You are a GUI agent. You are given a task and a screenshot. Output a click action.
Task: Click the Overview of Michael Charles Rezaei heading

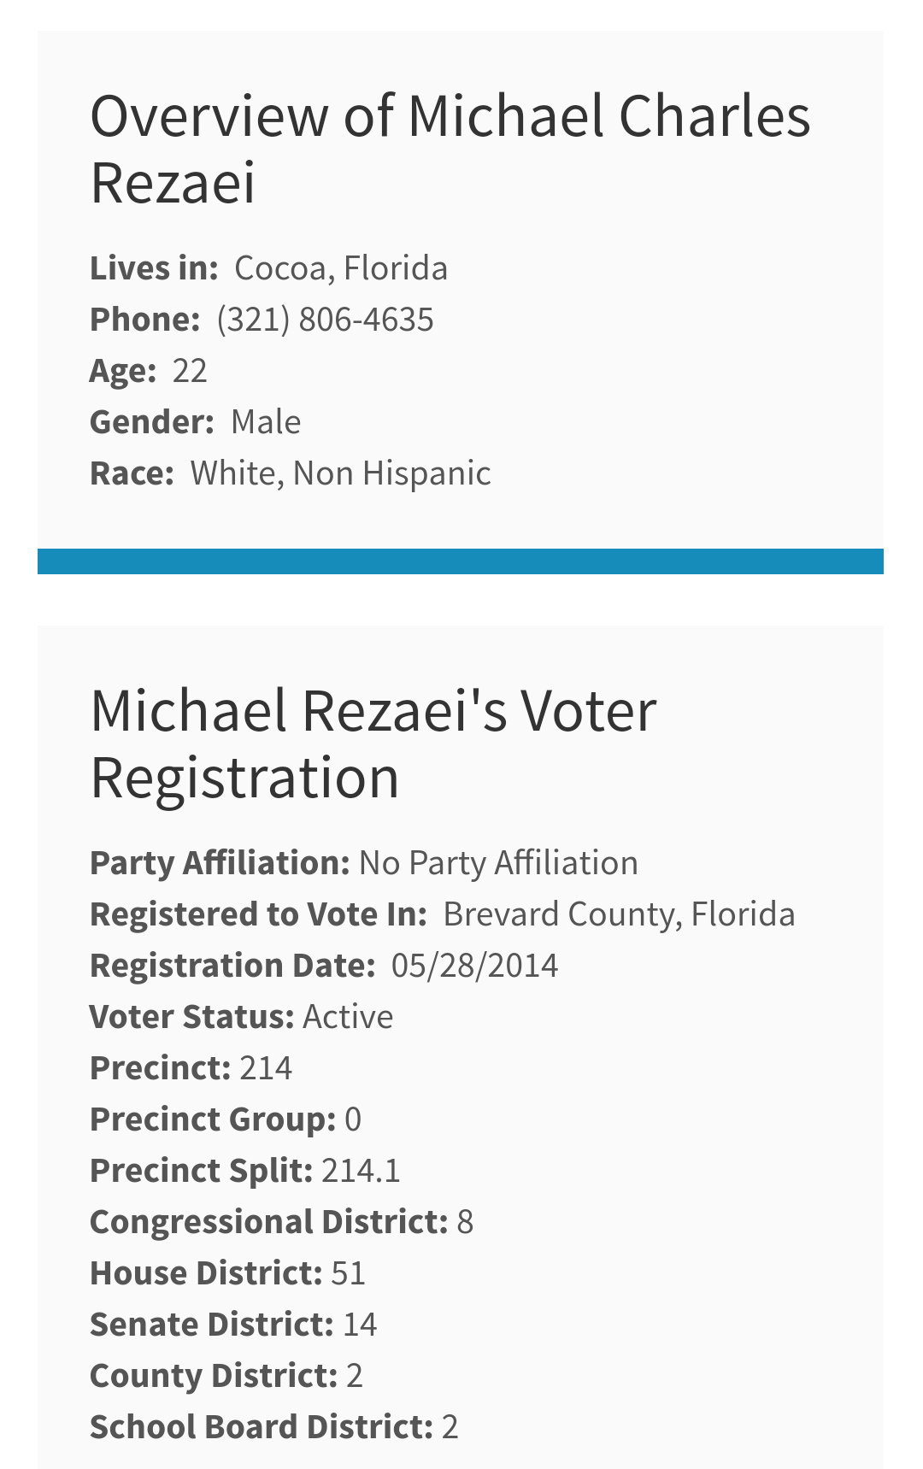tap(450, 149)
